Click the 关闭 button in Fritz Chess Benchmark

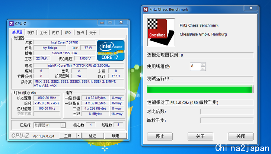[x=241, y=137]
